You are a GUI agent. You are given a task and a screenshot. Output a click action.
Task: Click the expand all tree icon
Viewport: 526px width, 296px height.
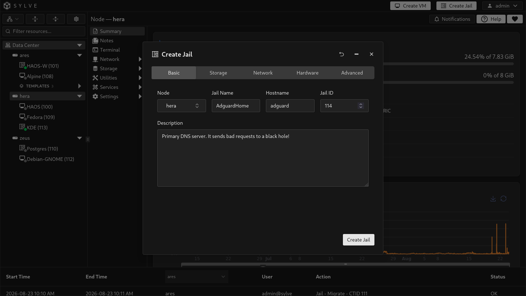(x=35, y=19)
